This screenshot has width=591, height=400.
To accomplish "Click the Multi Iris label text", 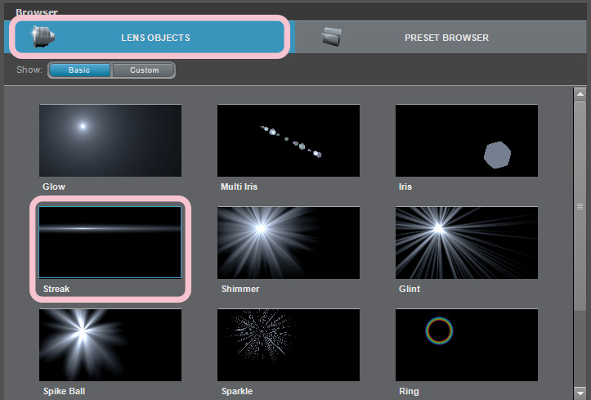I will [x=239, y=187].
